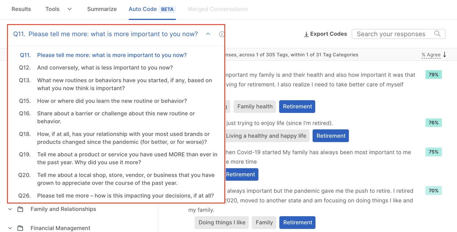Select the Doing things I like tag

[222, 222]
